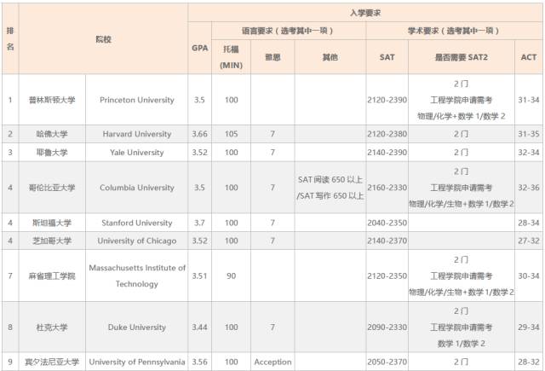545x371 pixels.
Task: Click SAT range 2120-2380
Action: coord(387,134)
